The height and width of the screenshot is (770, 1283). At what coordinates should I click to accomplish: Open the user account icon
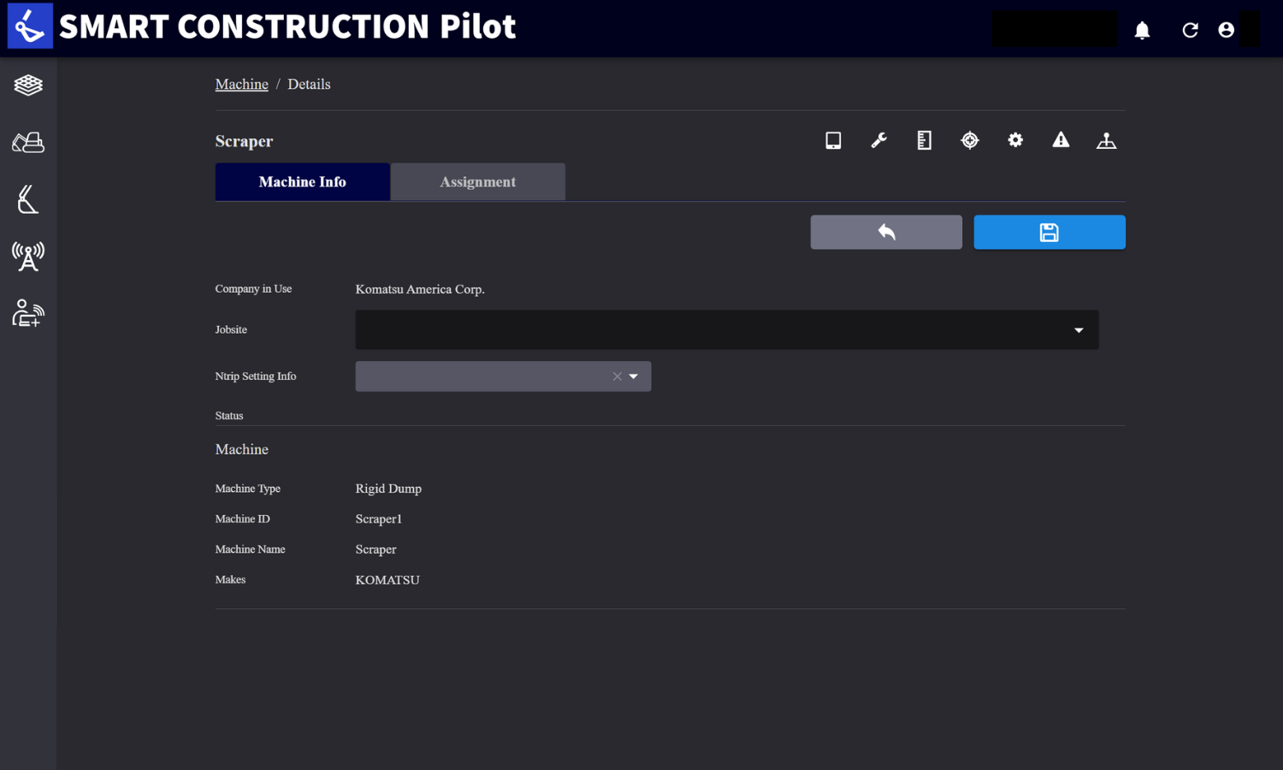[1226, 30]
